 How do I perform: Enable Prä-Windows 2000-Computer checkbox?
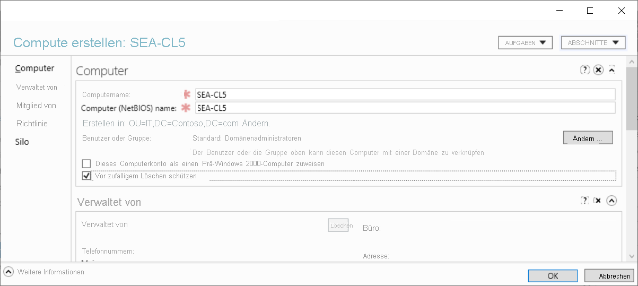[x=87, y=163]
